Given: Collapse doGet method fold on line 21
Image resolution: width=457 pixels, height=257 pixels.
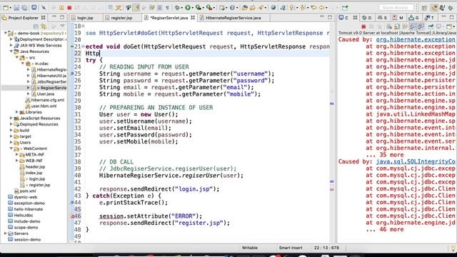Looking at the screenshot, I should click(83, 46).
